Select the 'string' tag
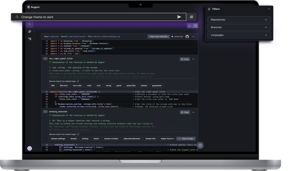Screen dimensions: 289x171 point(108,85)
